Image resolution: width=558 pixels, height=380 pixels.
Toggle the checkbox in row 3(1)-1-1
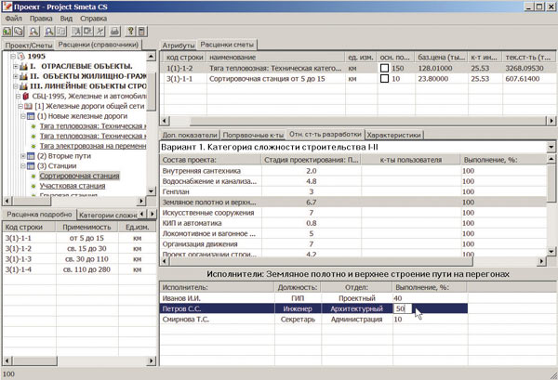[x=384, y=79]
